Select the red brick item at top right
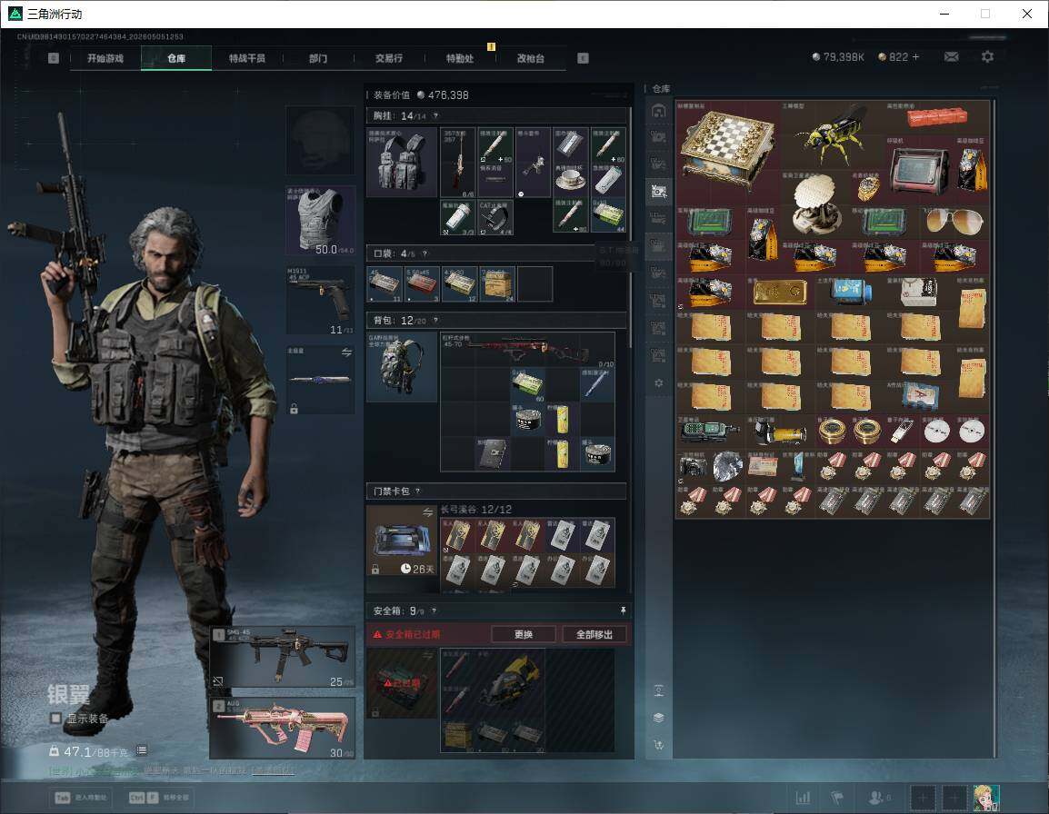This screenshot has width=1049, height=814. point(936,118)
